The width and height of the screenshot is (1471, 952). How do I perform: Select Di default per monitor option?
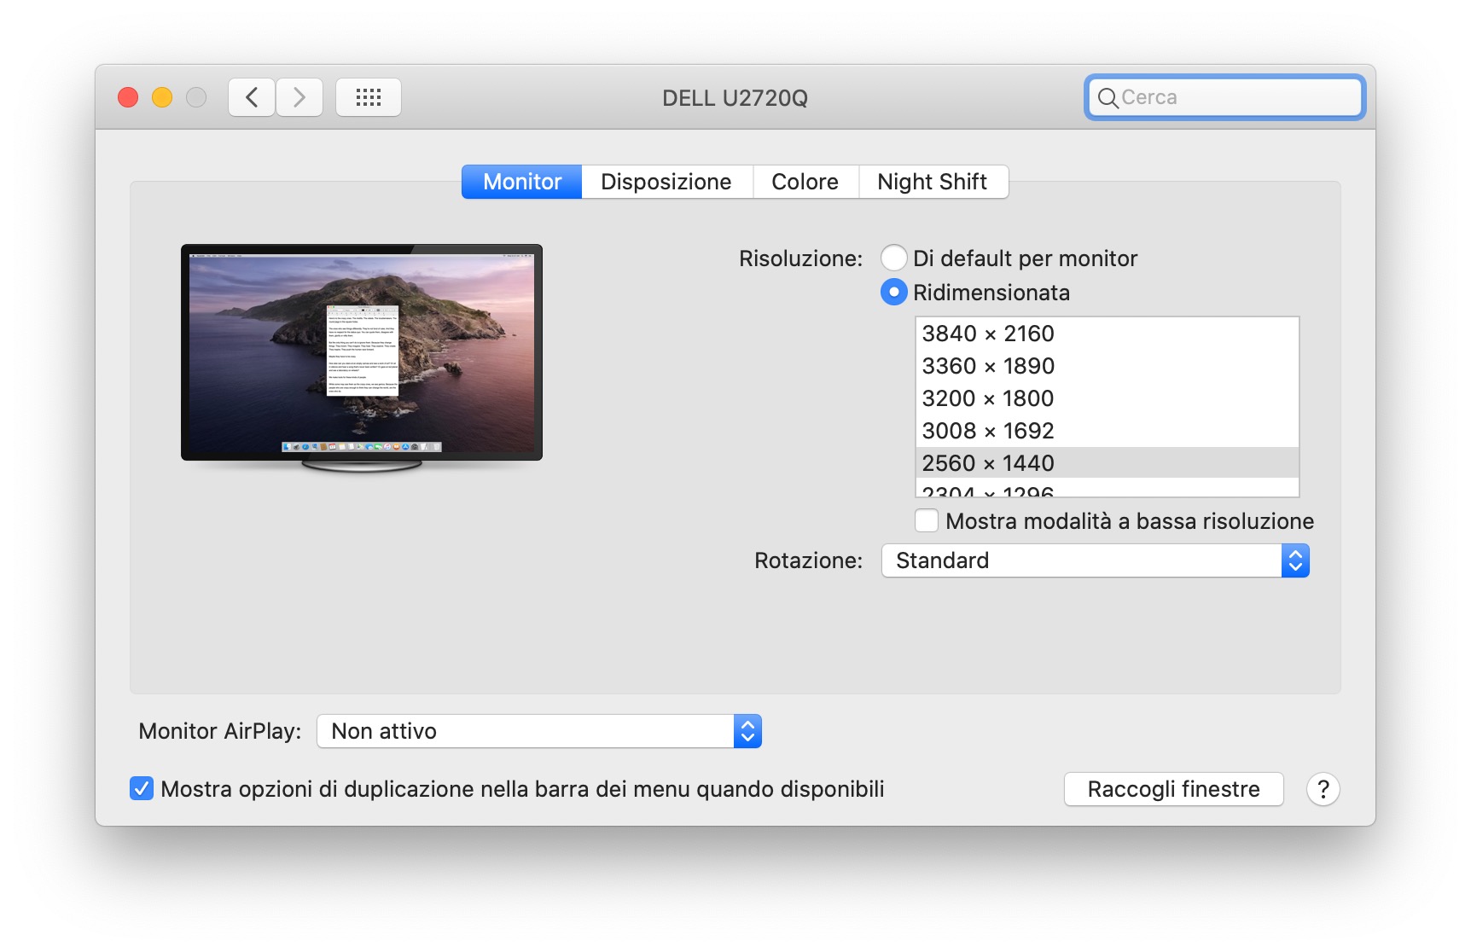pos(893,258)
